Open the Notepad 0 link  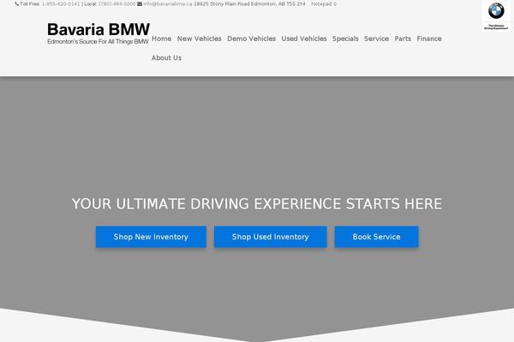click(324, 4)
